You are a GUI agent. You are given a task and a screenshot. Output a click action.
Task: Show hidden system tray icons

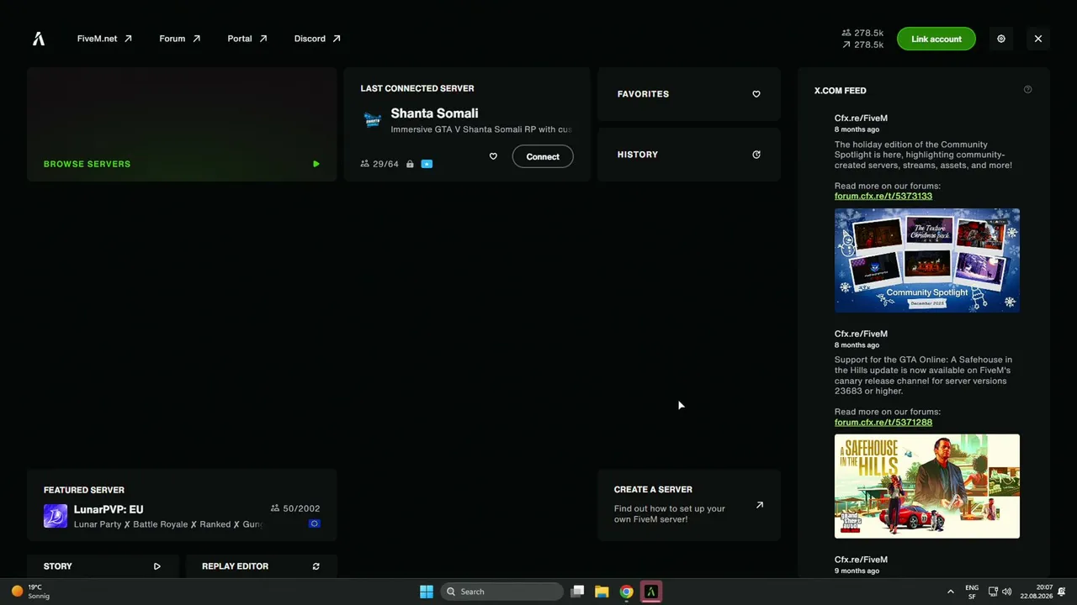point(951,592)
